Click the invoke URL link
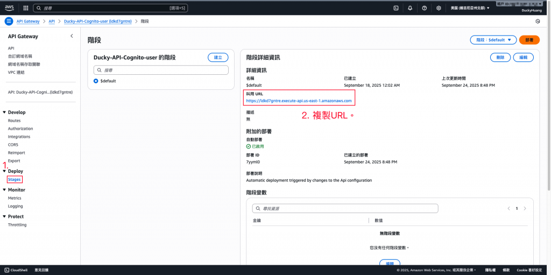Image resolution: width=551 pixels, height=275 pixels. [299, 101]
